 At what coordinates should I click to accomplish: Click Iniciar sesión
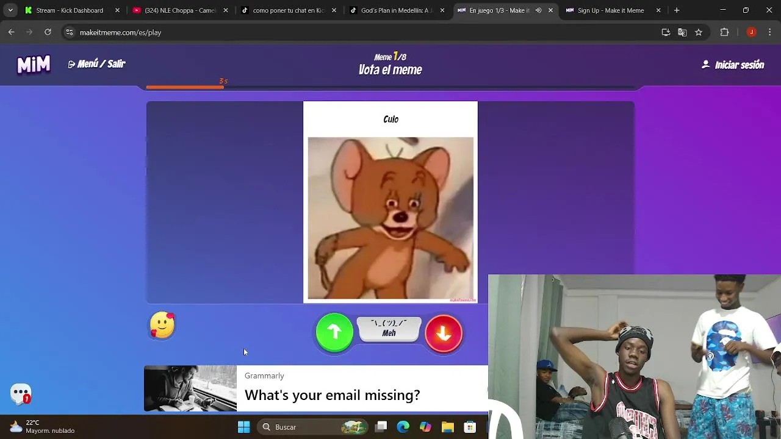point(733,65)
